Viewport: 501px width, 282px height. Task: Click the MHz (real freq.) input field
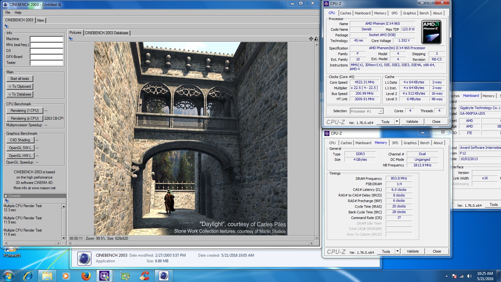coord(47,45)
